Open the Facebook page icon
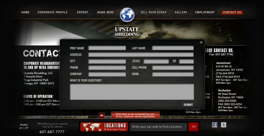 [x=214, y=125]
